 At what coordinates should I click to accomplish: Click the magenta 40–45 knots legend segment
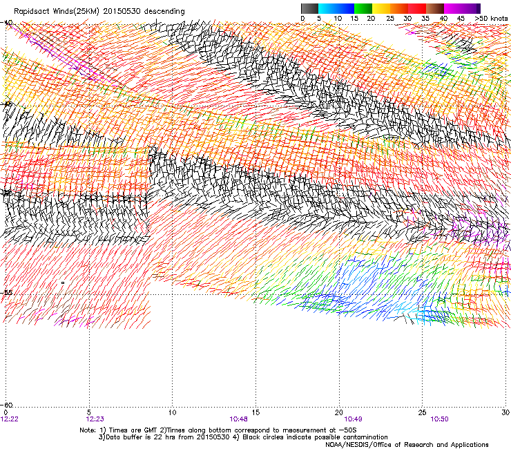click(x=453, y=8)
